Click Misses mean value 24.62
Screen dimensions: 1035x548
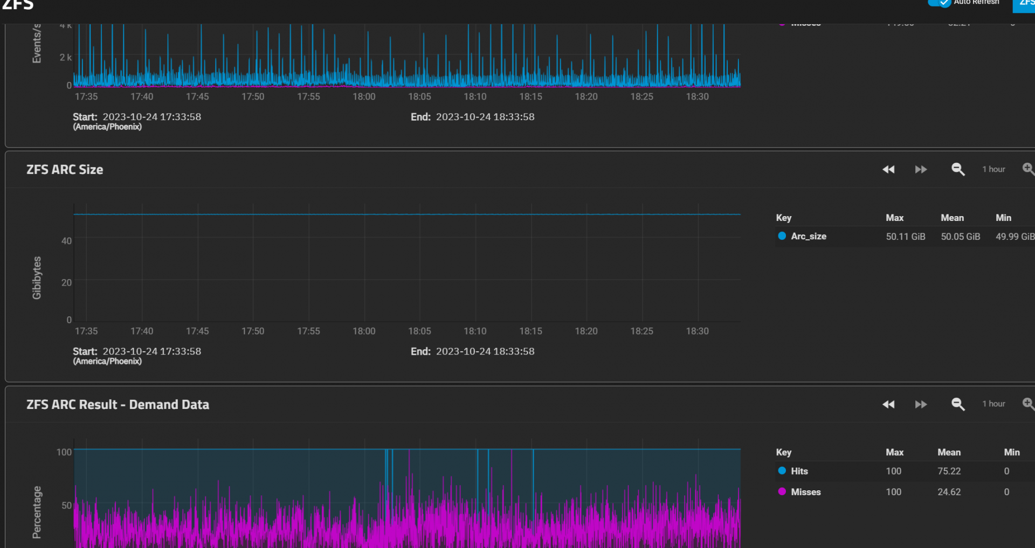[x=949, y=492]
